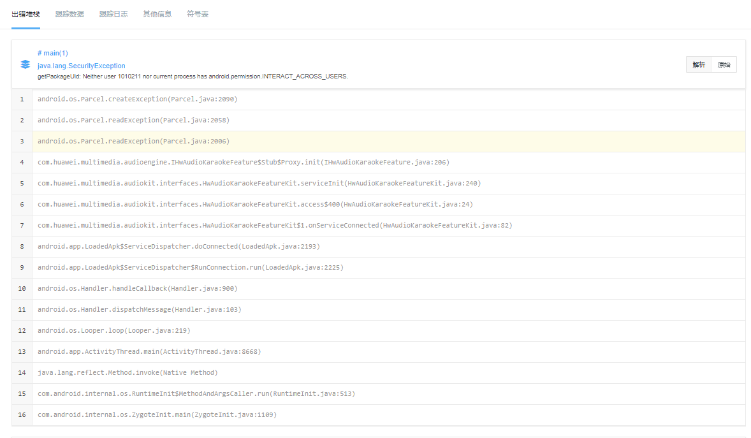751x438 pixels.
Task: Click the # main(1) thread link
Action: [x=53, y=53]
